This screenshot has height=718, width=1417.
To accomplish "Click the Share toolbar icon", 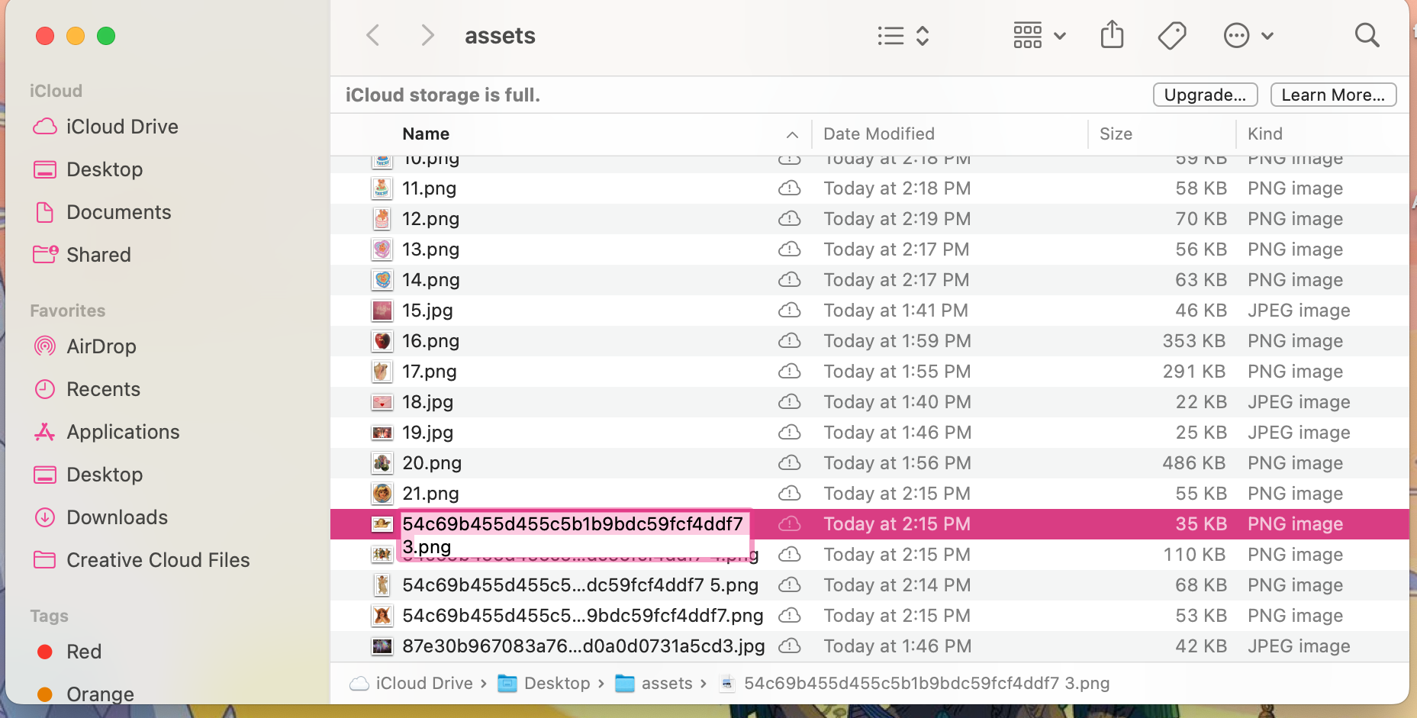I will coord(1112,35).
